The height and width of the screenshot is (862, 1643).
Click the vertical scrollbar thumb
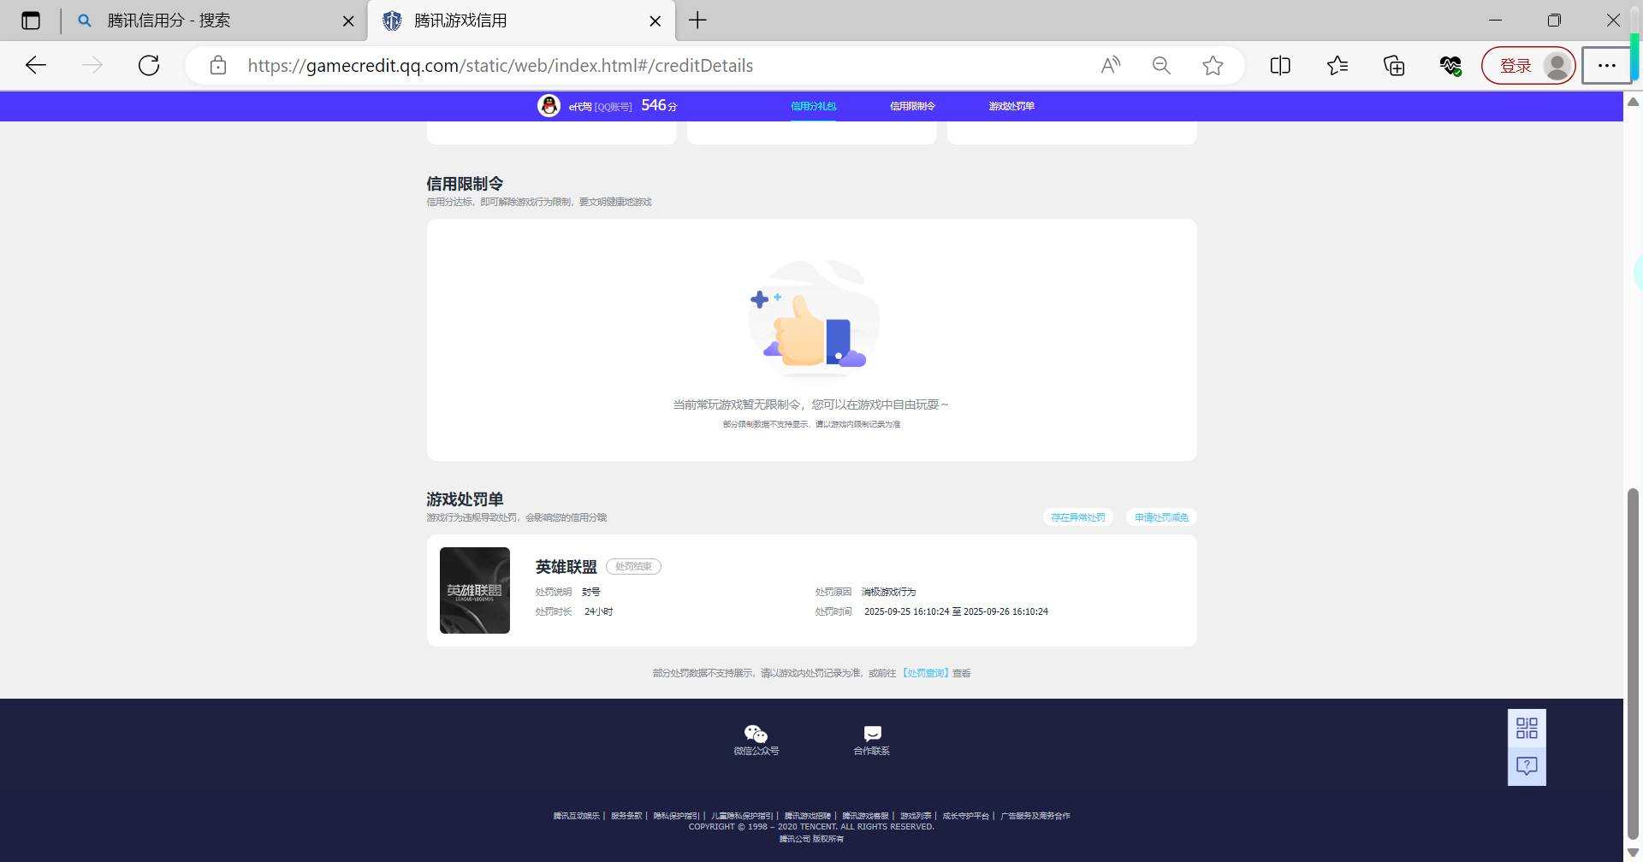click(1633, 664)
